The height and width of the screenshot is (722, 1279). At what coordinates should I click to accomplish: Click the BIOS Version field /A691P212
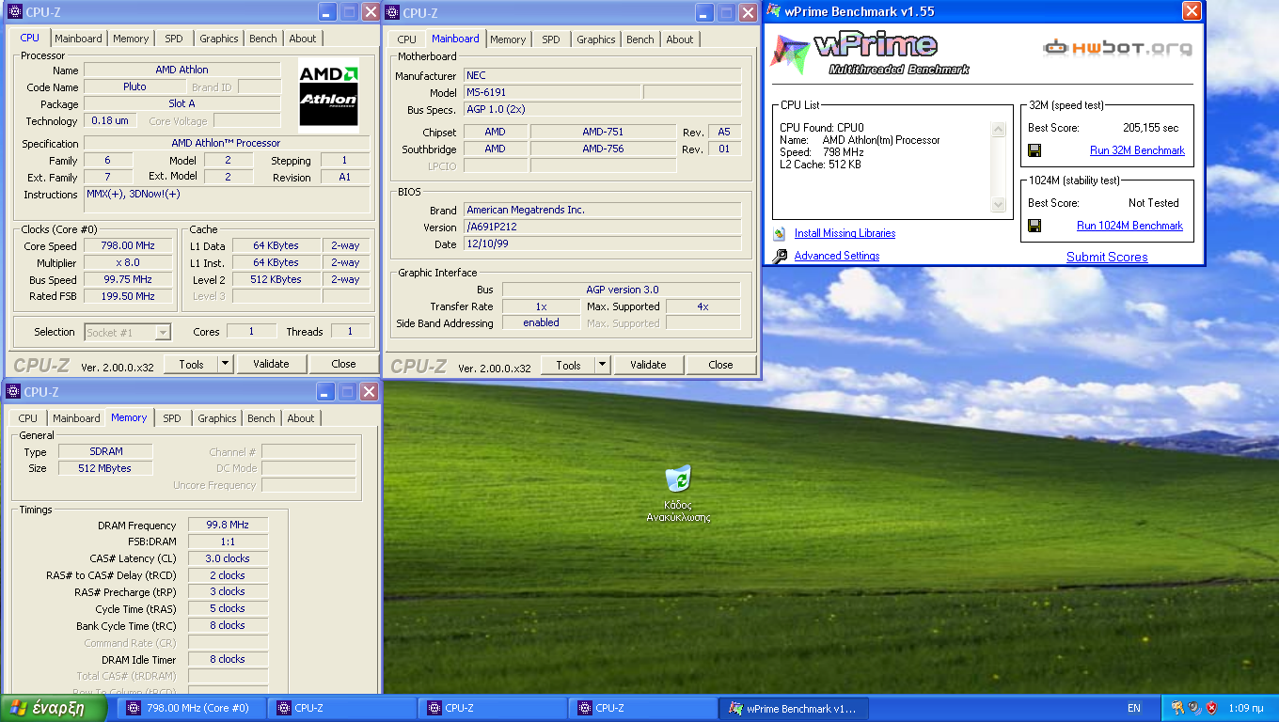[603, 227]
